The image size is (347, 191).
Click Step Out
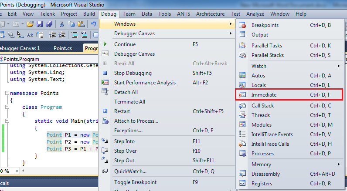coord(167,161)
